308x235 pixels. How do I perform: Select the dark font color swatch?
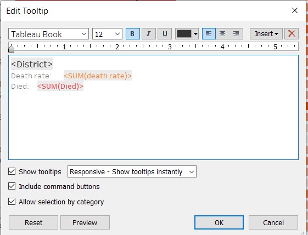pos(184,34)
